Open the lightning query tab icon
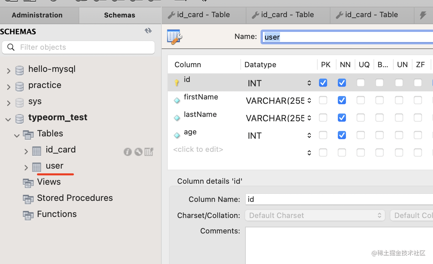 point(423,15)
